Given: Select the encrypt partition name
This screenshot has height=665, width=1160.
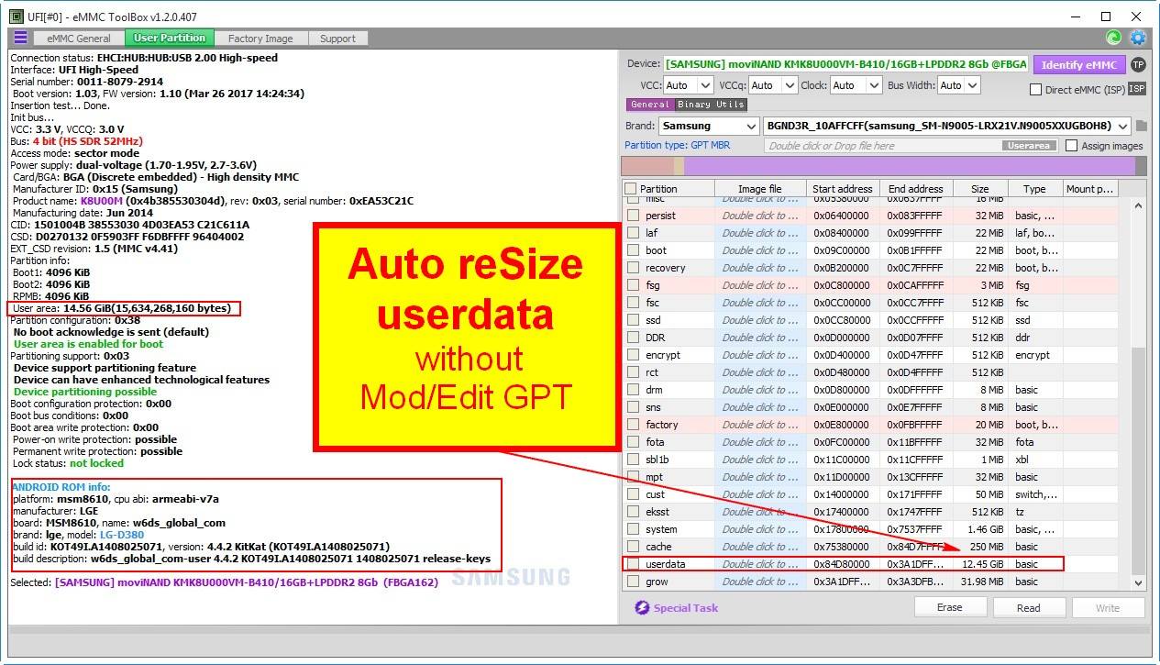Looking at the screenshot, I should (663, 355).
